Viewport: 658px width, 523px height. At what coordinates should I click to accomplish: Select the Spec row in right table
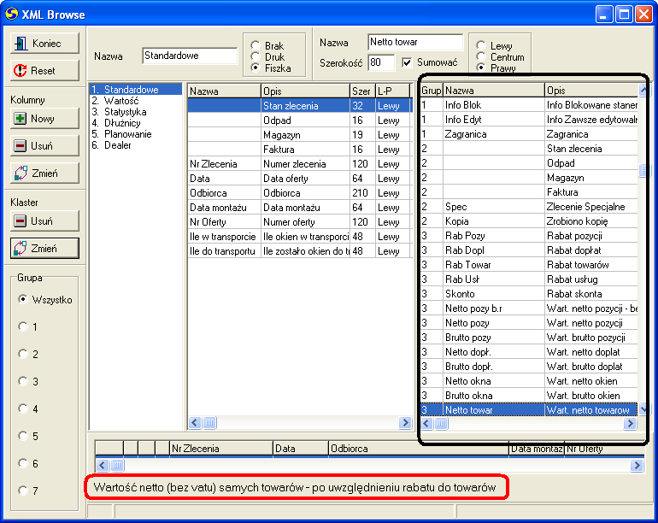[529, 207]
